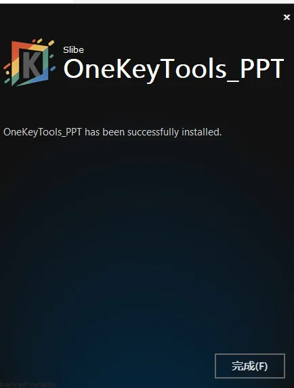Click the word successfully in the message
Image resolution: width=294 pixels, height=388 pixels.
click(x=152, y=132)
